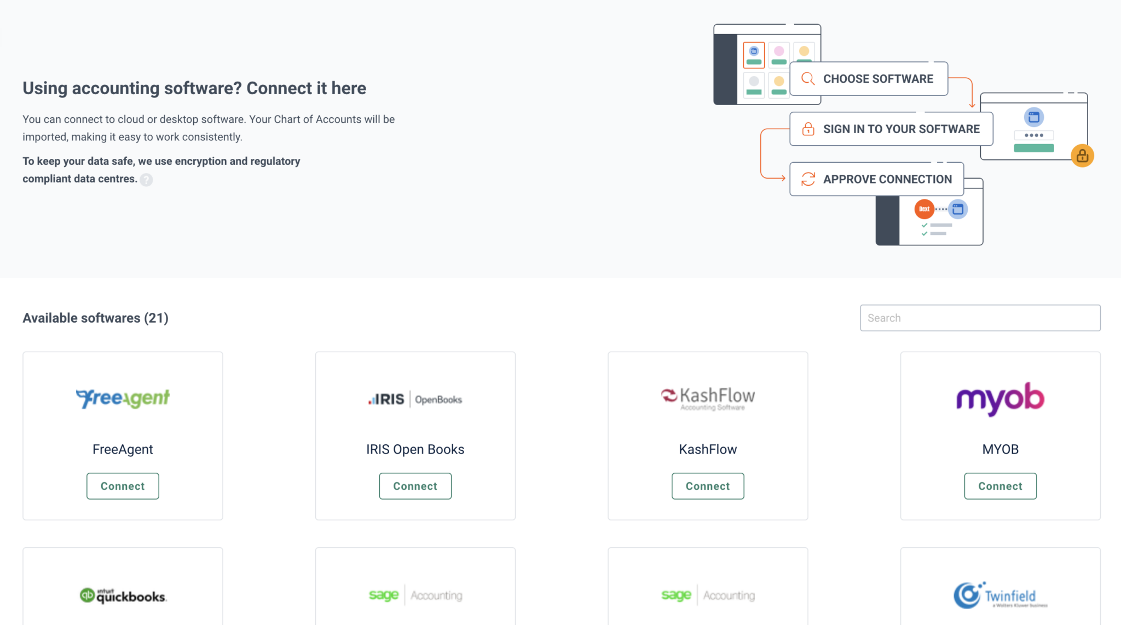The width and height of the screenshot is (1121, 625).
Task: Select the MYOB Connect button
Action: [x=999, y=486]
